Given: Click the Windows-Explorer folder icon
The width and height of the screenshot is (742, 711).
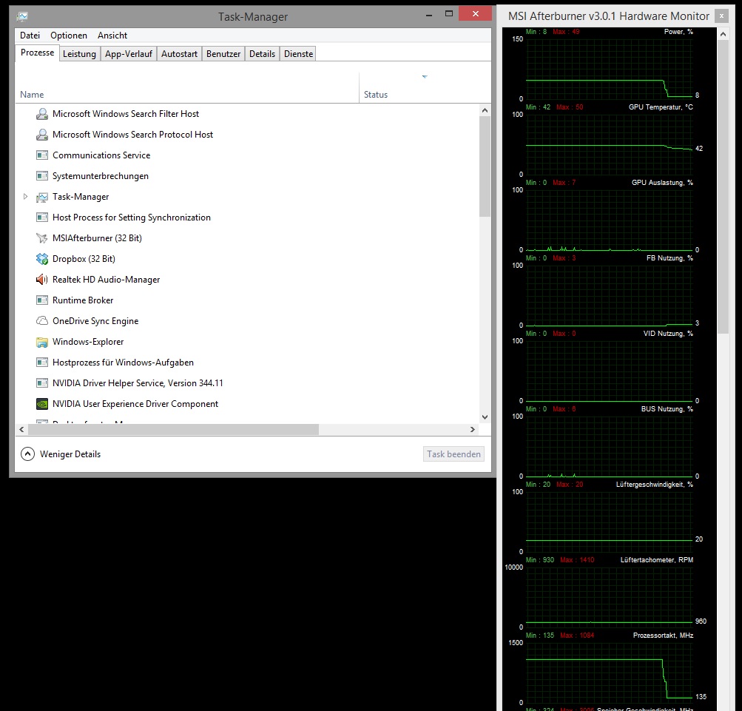Looking at the screenshot, I should 42,342.
